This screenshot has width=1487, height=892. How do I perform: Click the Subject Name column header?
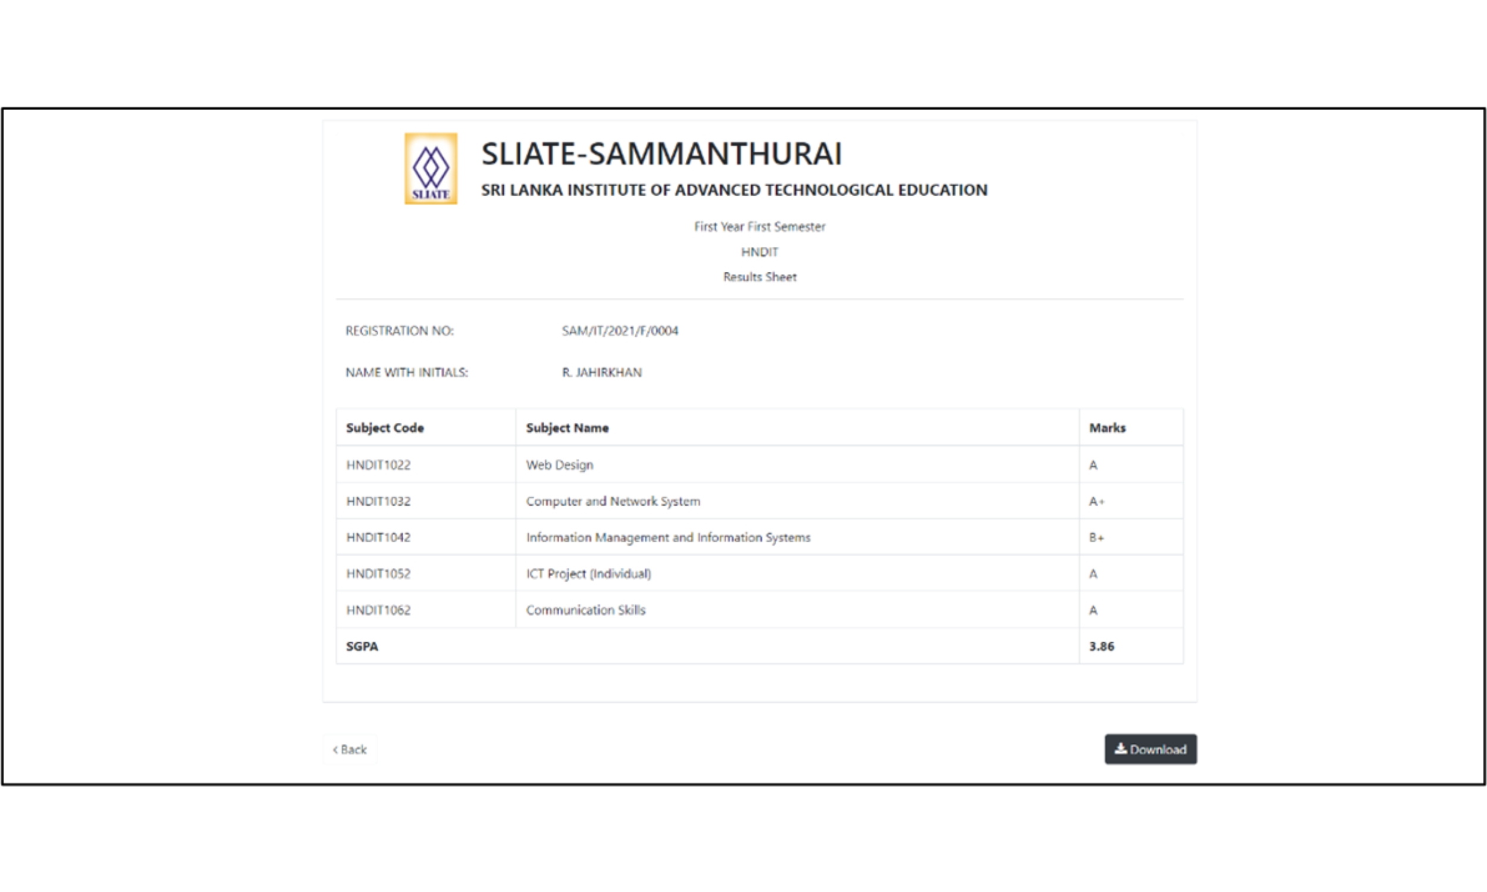[567, 428]
